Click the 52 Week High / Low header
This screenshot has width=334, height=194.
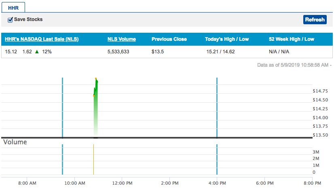[292, 39]
